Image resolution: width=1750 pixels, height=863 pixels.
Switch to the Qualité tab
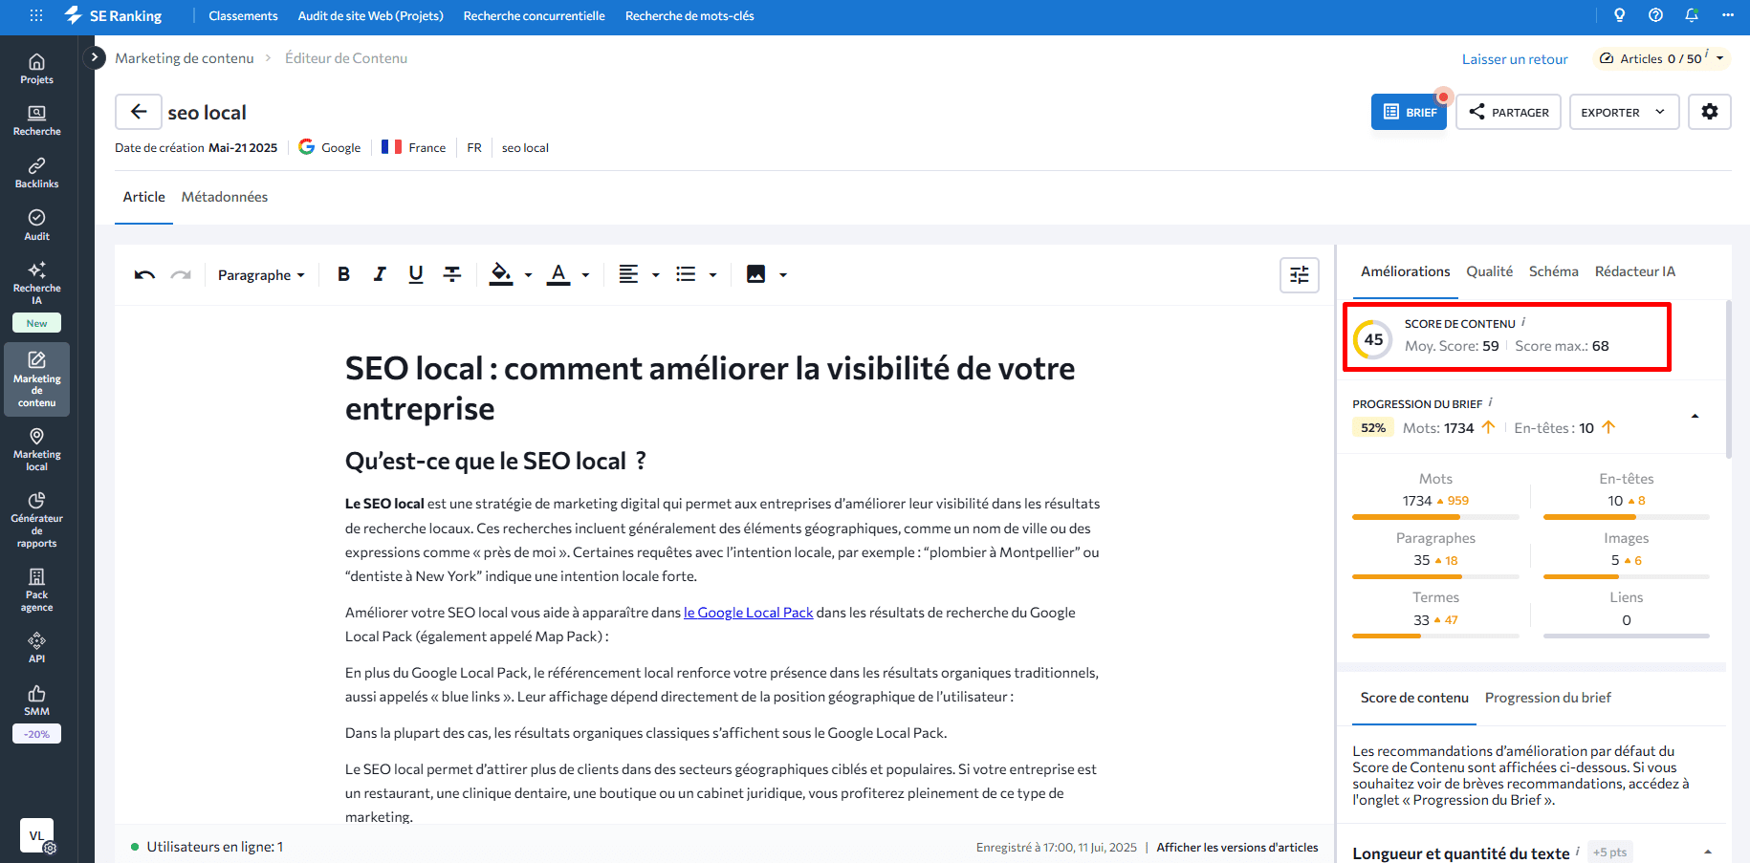click(x=1490, y=271)
